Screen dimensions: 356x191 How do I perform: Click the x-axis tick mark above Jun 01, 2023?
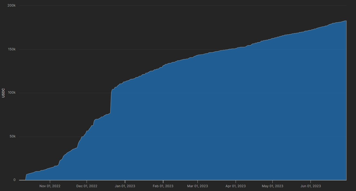coord(311,181)
